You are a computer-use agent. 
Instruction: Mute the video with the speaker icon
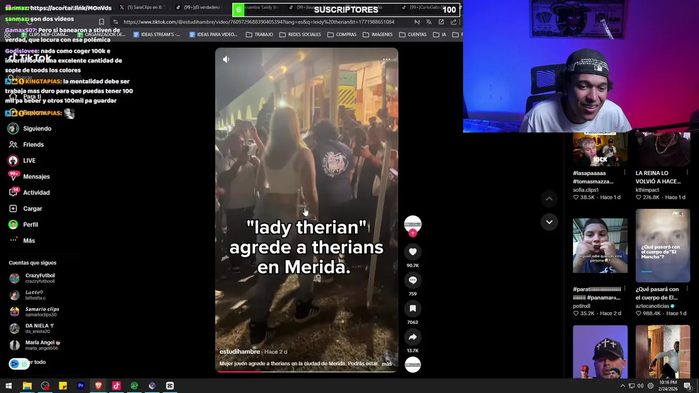pyautogui.click(x=226, y=59)
